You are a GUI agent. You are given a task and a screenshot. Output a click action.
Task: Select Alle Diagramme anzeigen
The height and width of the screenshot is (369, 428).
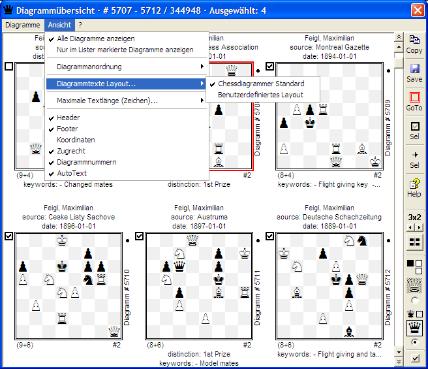96,39
